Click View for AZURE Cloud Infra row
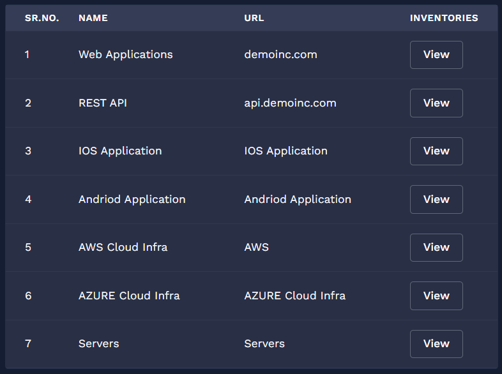This screenshot has height=374, width=502. pyautogui.click(x=436, y=295)
